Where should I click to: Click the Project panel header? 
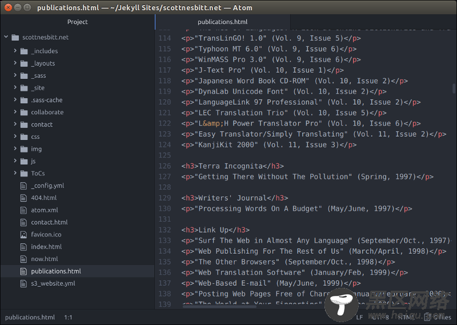point(77,22)
